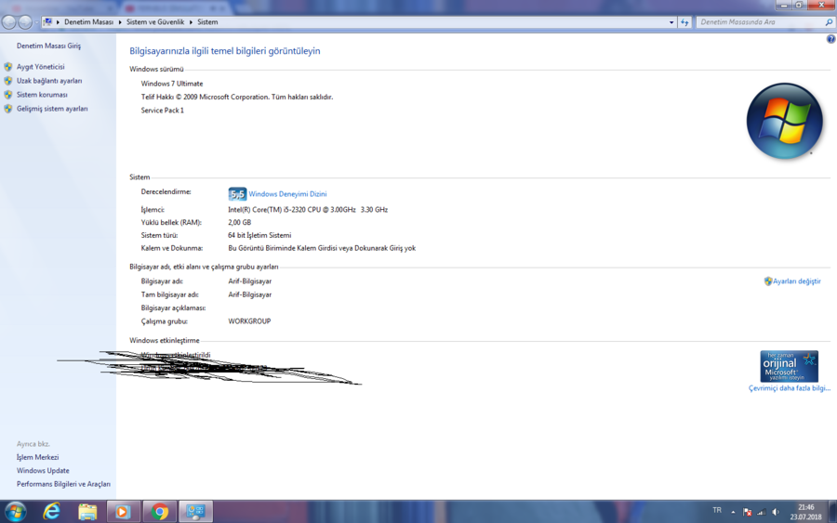837x523 pixels.
Task: Show hidden tray icons arrow
Action: pyautogui.click(x=733, y=512)
